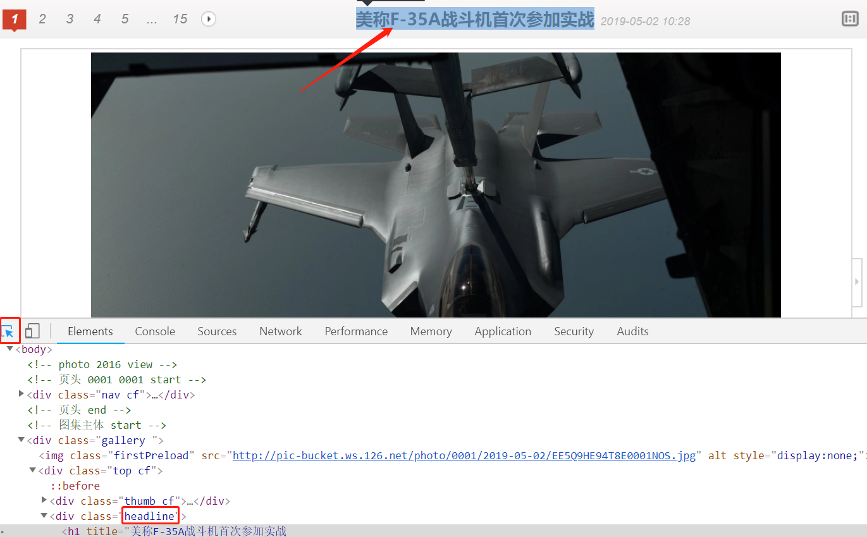Expand the div class nav cf node
This screenshot has height=537, width=867.
(22, 394)
